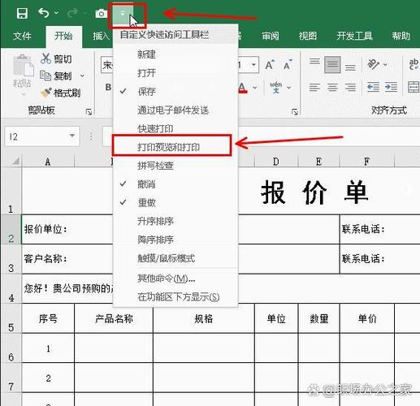Viewport: 420px width, 406px height.
Task: Choose 新建 in the toolbar menu
Action: (175, 54)
